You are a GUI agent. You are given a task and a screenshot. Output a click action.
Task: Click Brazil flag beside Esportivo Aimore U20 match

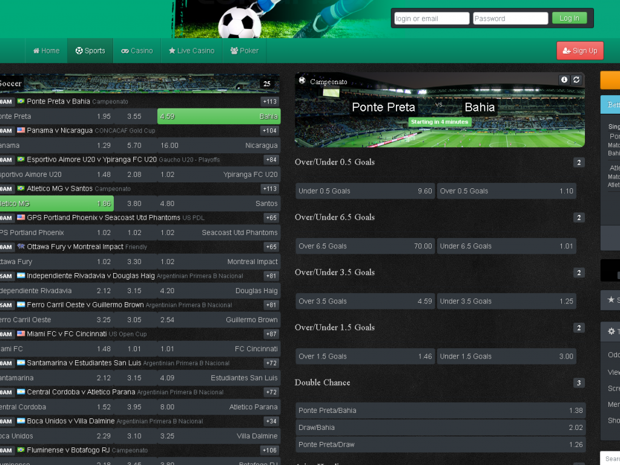coord(21,159)
